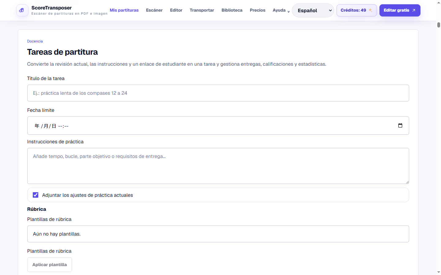Image resolution: width=441 pixels, height=275 pixels.
Task: Click the Instrucciones de práctica label
Action: (55, 142)
